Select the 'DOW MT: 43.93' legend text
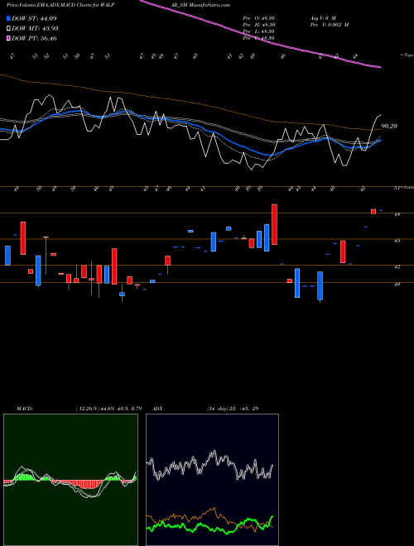This screenshot has height=546, width=414. coord(35,28)
